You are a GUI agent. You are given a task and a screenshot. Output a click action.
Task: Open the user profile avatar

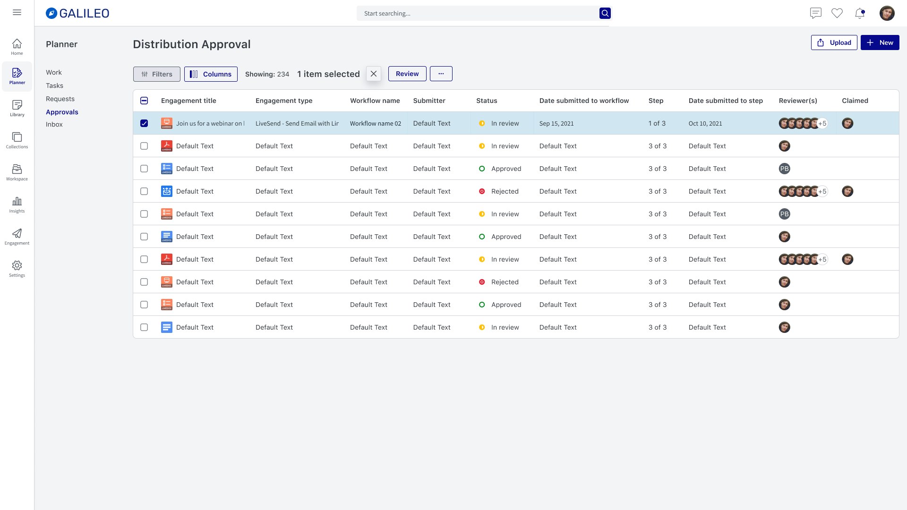[x=887, y=13]
